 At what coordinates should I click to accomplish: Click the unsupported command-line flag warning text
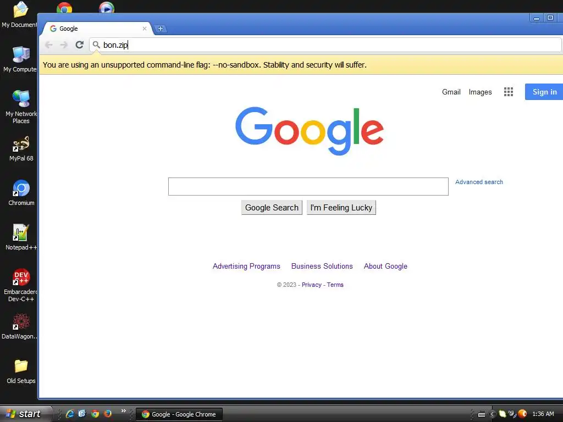[205, 65]
